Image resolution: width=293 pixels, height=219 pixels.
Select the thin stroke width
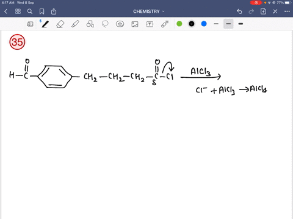[216, 24]
